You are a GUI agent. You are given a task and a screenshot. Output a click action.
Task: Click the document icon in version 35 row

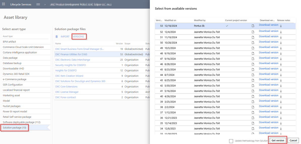pyautogui.click(x=253, y=123)
